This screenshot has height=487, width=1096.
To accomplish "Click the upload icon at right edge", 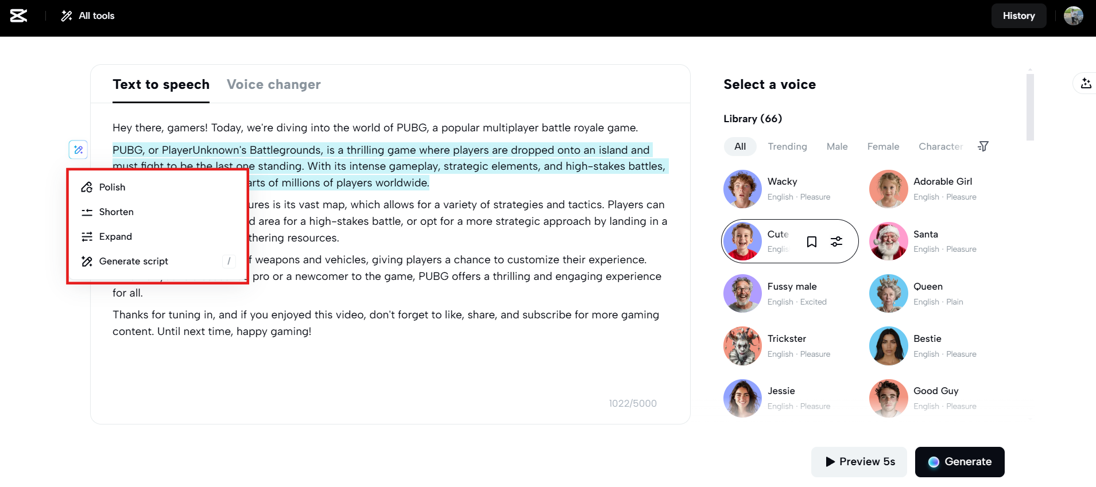I will point(1086,84).
